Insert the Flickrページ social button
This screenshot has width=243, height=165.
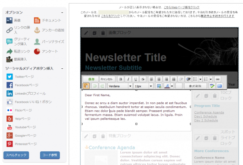(19, 110)
